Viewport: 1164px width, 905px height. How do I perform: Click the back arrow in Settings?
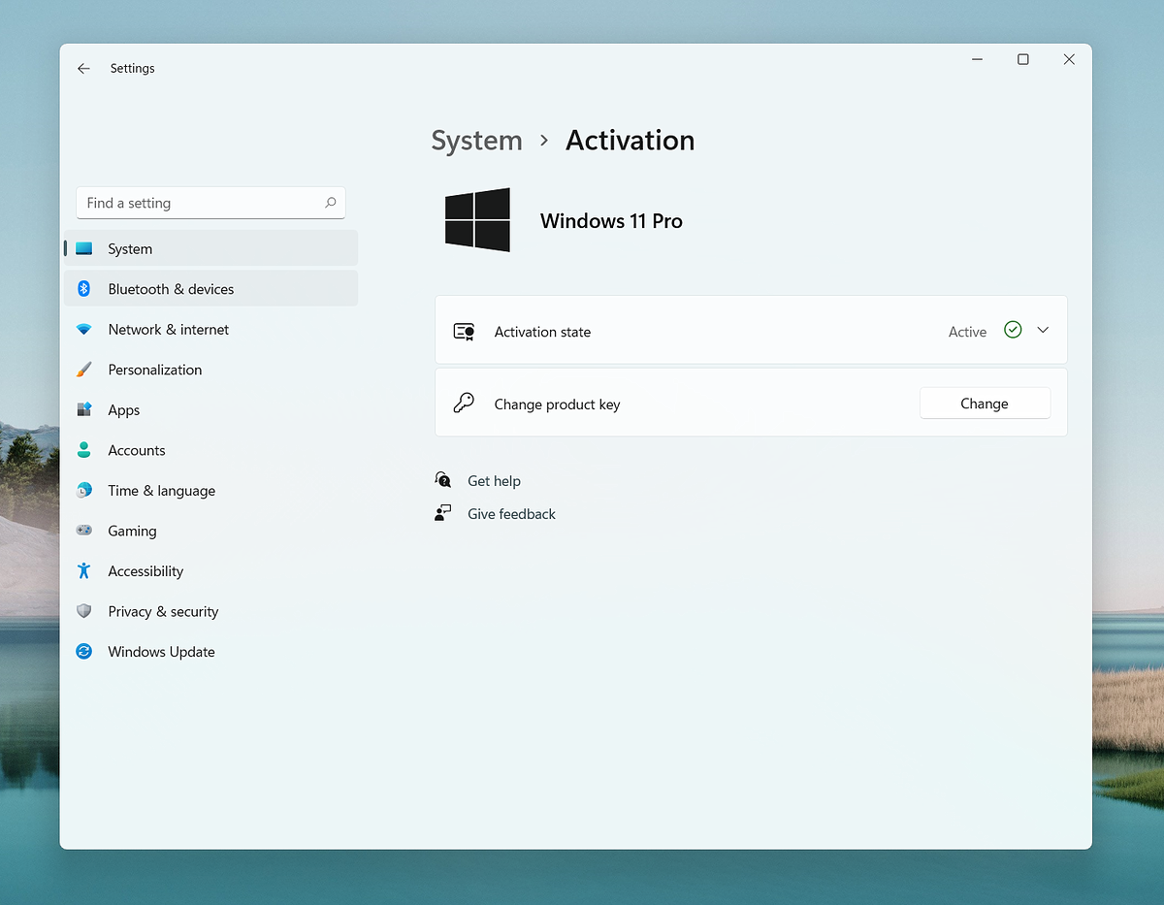click(83, 69)
